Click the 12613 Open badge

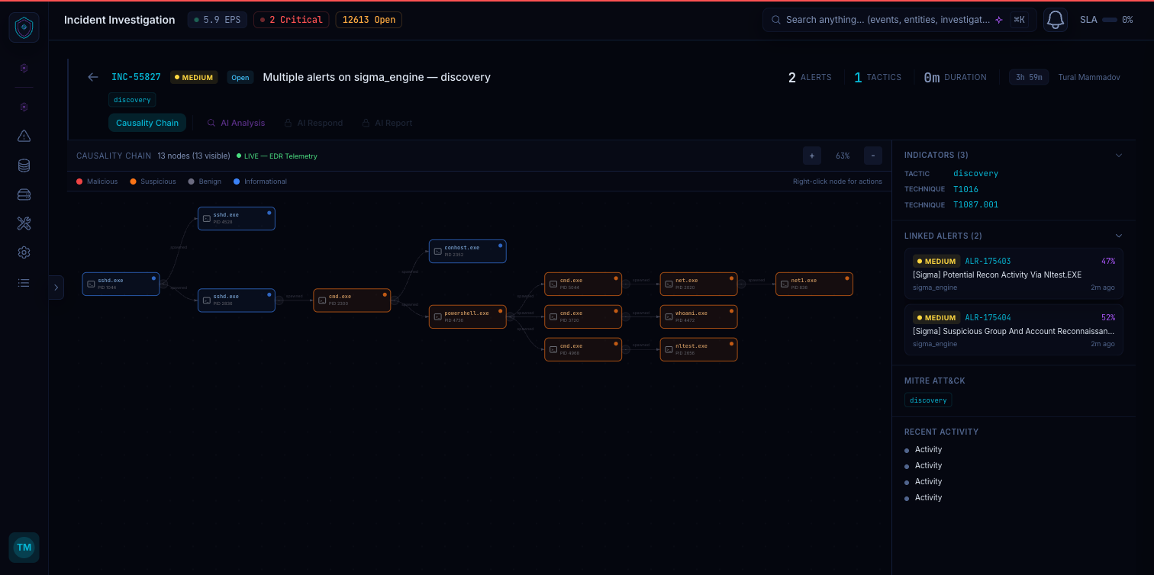[x=369, y=20]
